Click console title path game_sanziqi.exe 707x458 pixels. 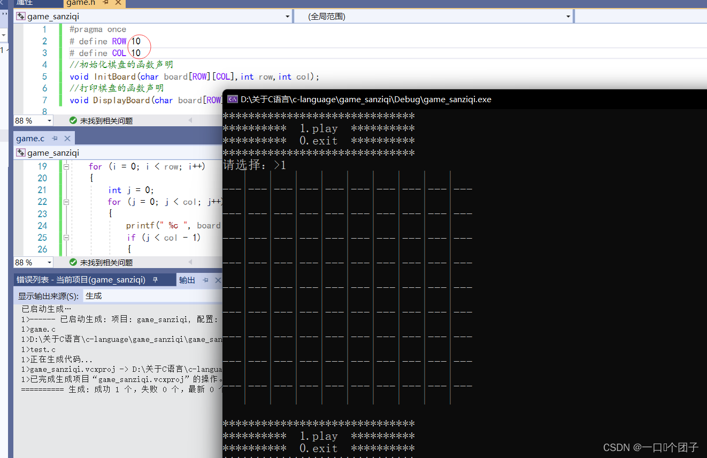[366, 99]
